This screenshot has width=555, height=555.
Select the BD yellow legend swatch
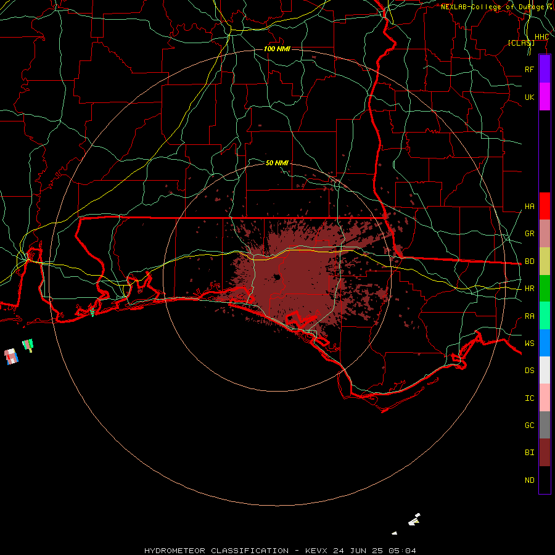[x=545, y=261]
